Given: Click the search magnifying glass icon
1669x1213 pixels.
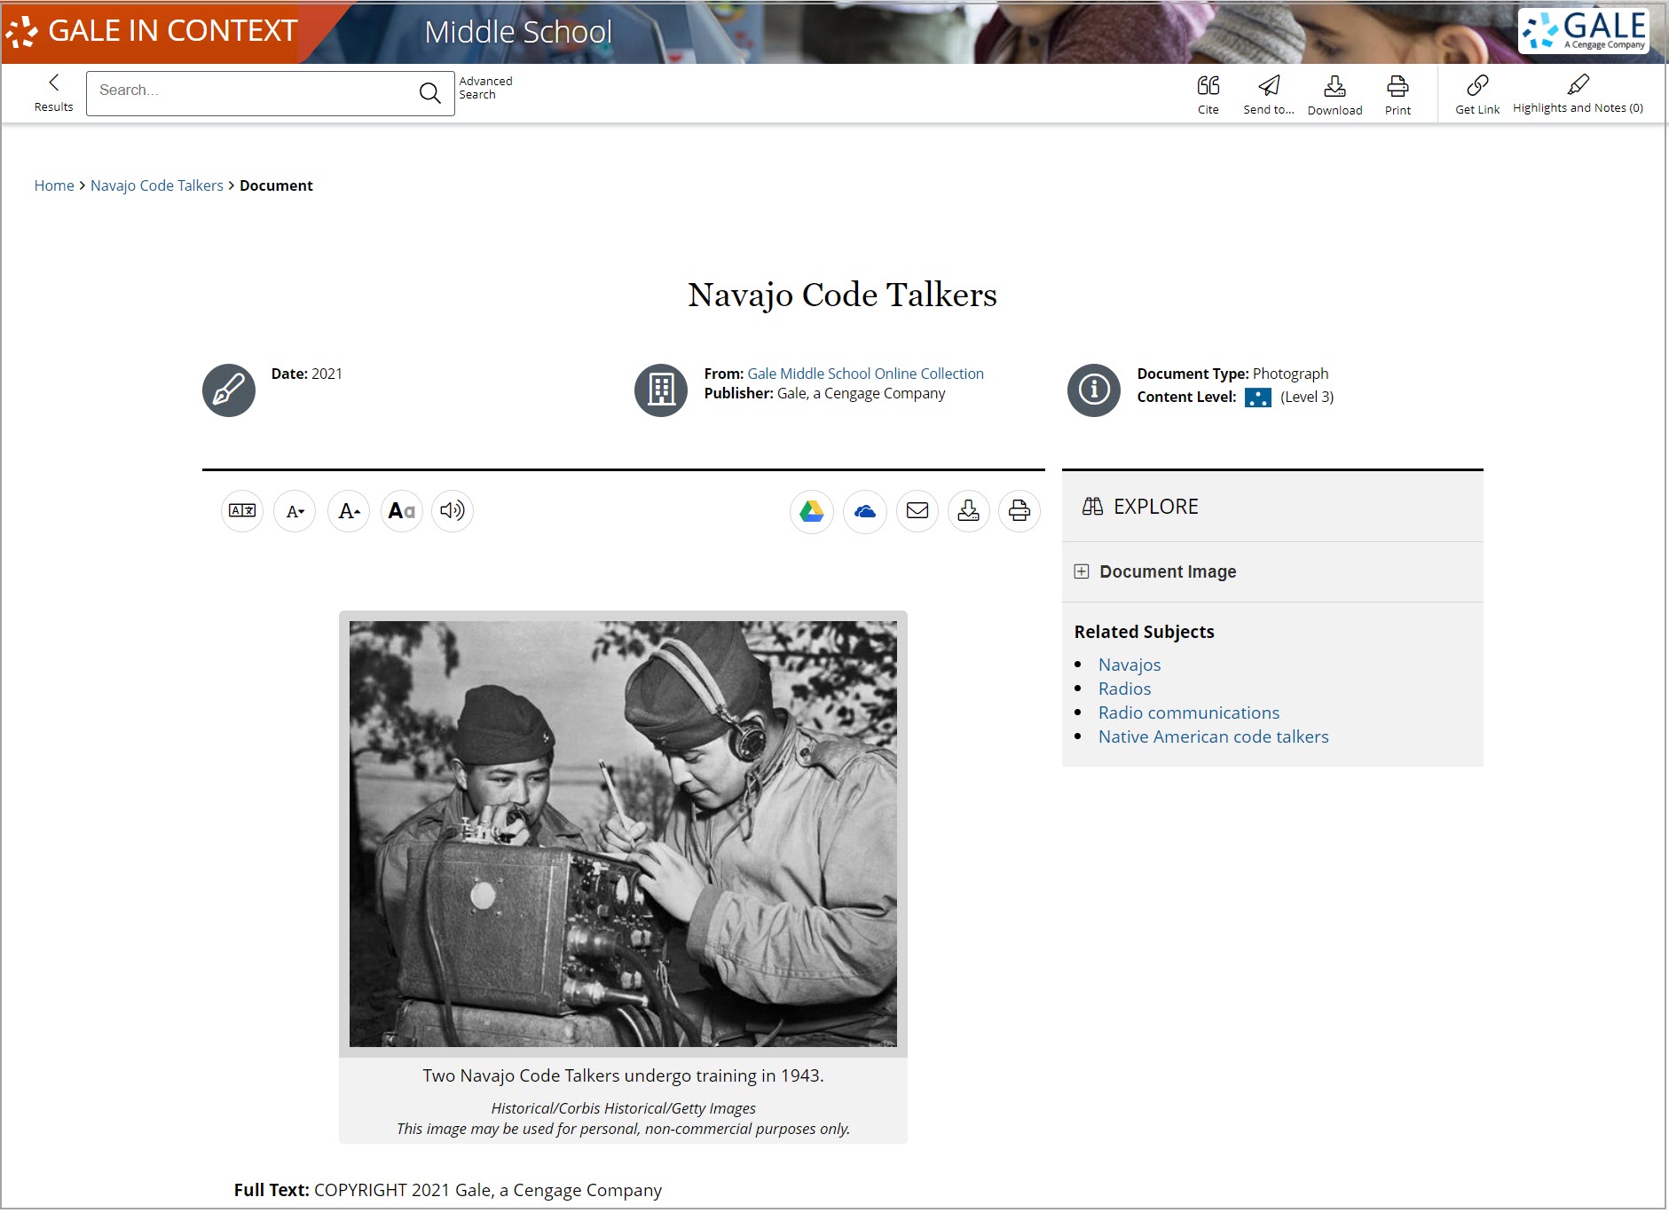Looking at the screenshot, I should pyautogui.click(x=430, y=92).
